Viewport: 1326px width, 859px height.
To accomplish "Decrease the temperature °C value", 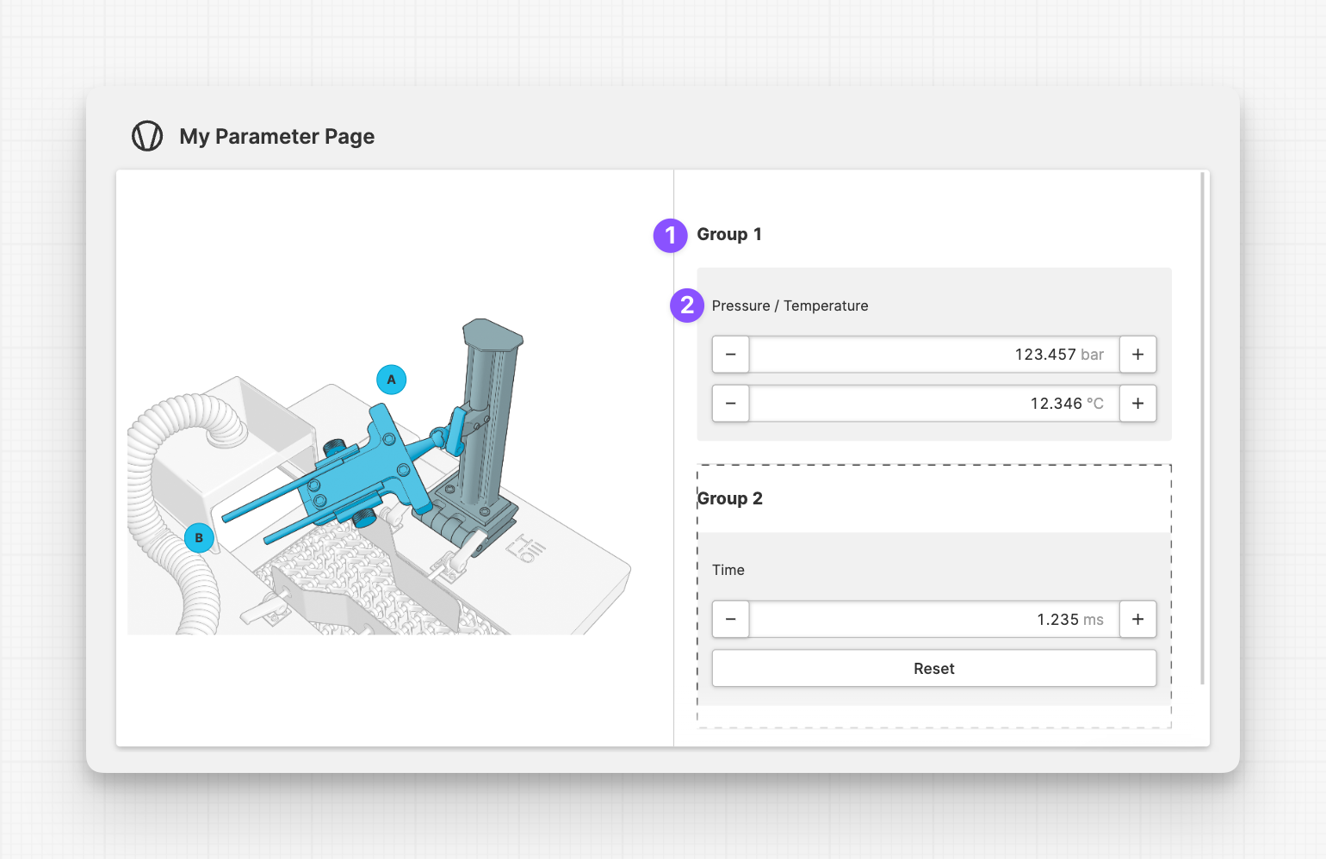I will click(x=731, y=404).
